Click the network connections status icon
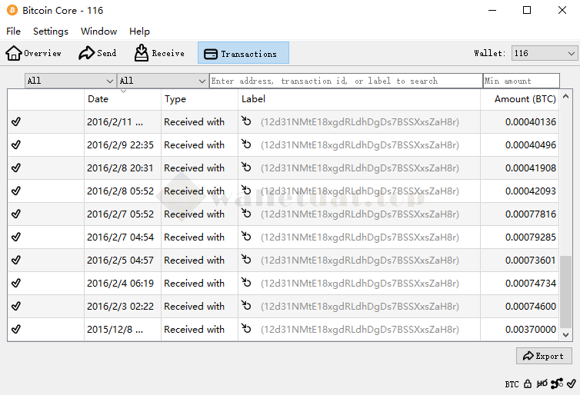This screenshot has width=580, height=395. click(557, 383)
